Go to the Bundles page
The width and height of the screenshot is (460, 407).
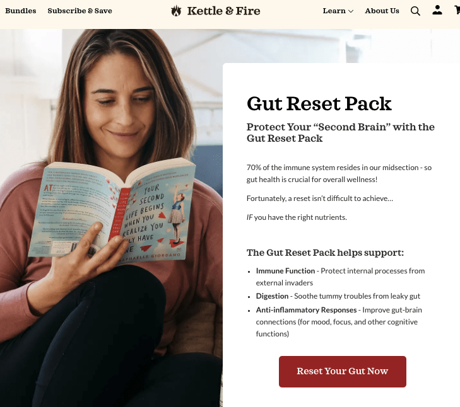tap(21, 11)
